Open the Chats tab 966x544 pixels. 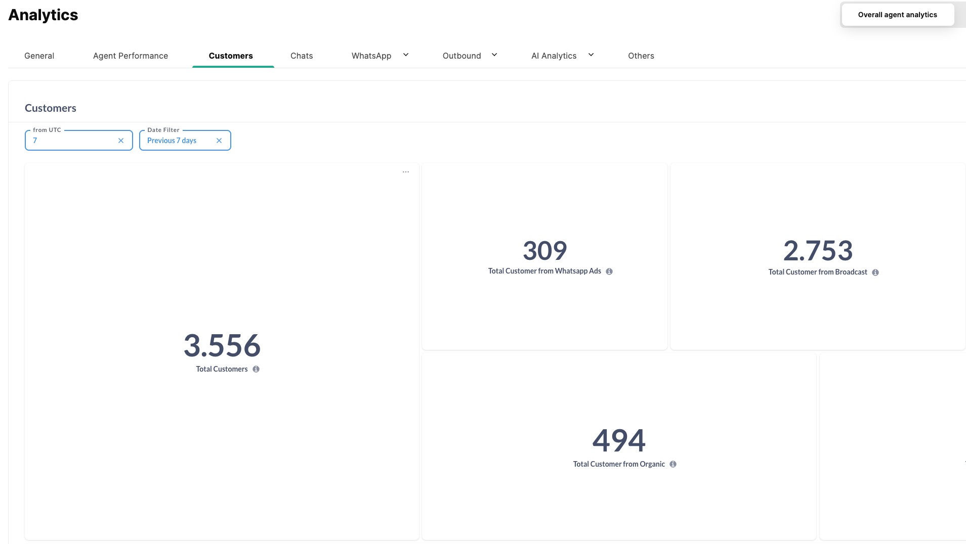[x=302, y=56]
